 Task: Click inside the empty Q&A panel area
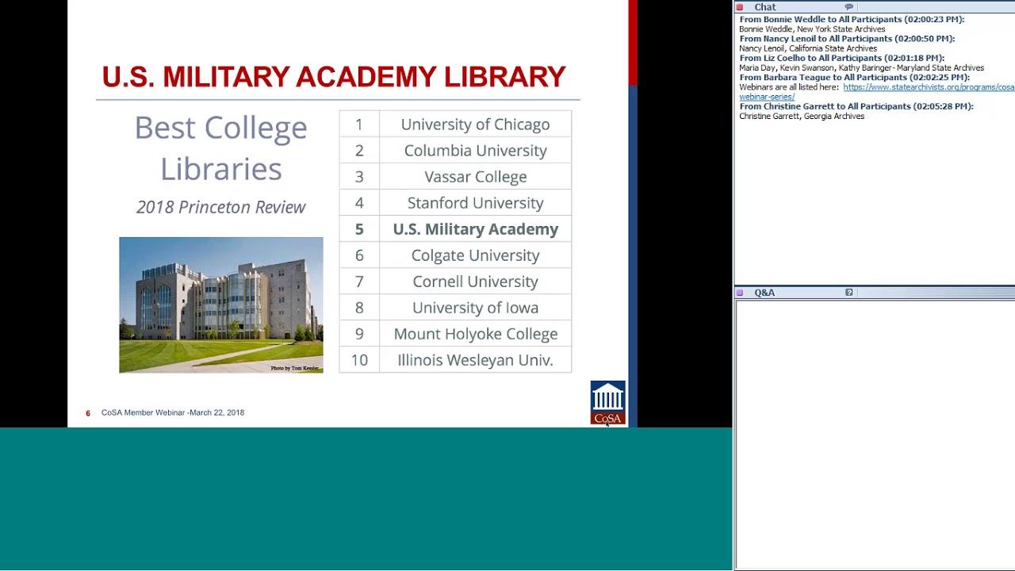tap(875, 435)
